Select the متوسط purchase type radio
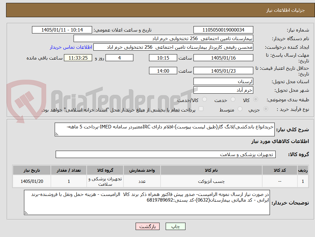The image size is (315, 237). [x=240, y=109]
